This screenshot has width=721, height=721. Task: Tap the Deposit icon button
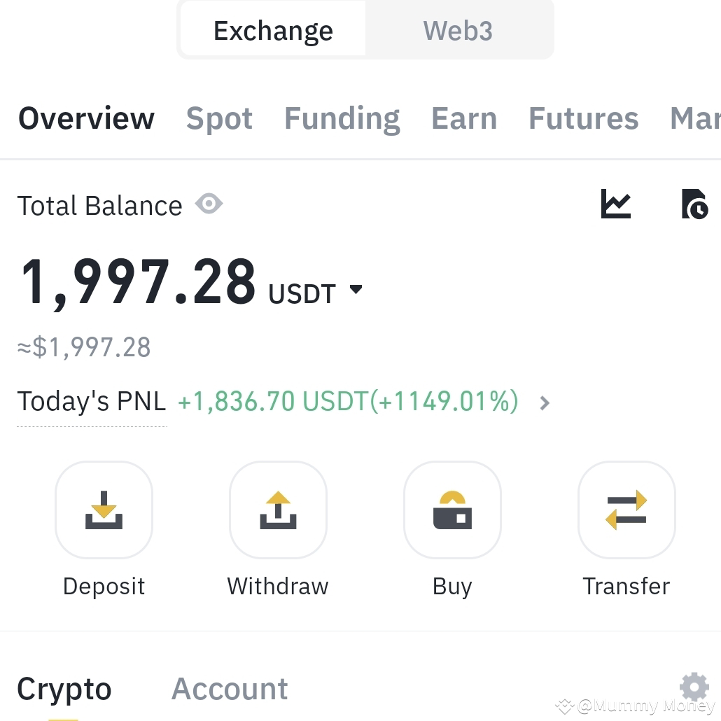104,510
